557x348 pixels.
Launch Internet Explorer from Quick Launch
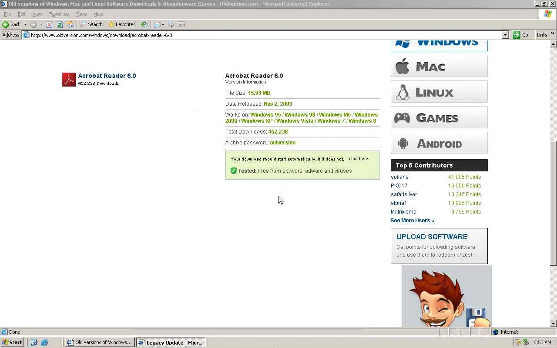[x=44, y=342]
